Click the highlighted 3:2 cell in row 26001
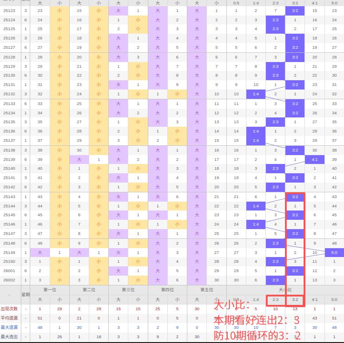344x343 pixels. [x=295, y=271]
